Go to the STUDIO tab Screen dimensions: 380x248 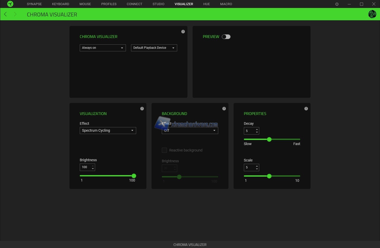tap(158, 4)
